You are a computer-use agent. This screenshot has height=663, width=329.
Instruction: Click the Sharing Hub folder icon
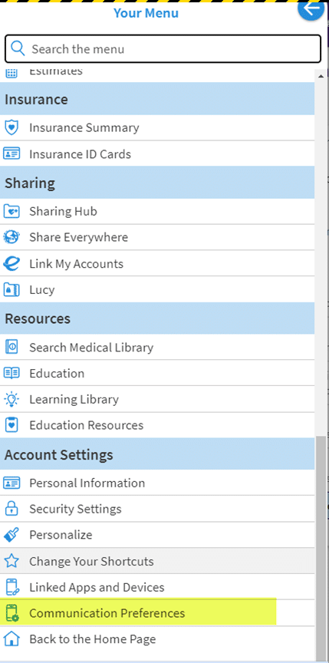(x=12, y=211)
